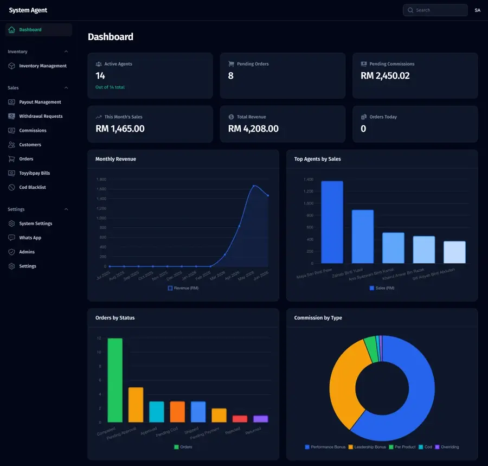
Task: Open Withdrawal Requests page
Action: pos(38,116)
